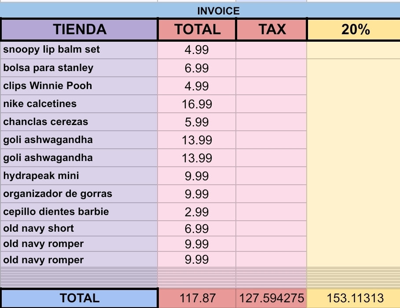400x308 pixels.
Task: Click the snoopy lip balm set cell
Action: pyautogui.click(x=79, y=50)
